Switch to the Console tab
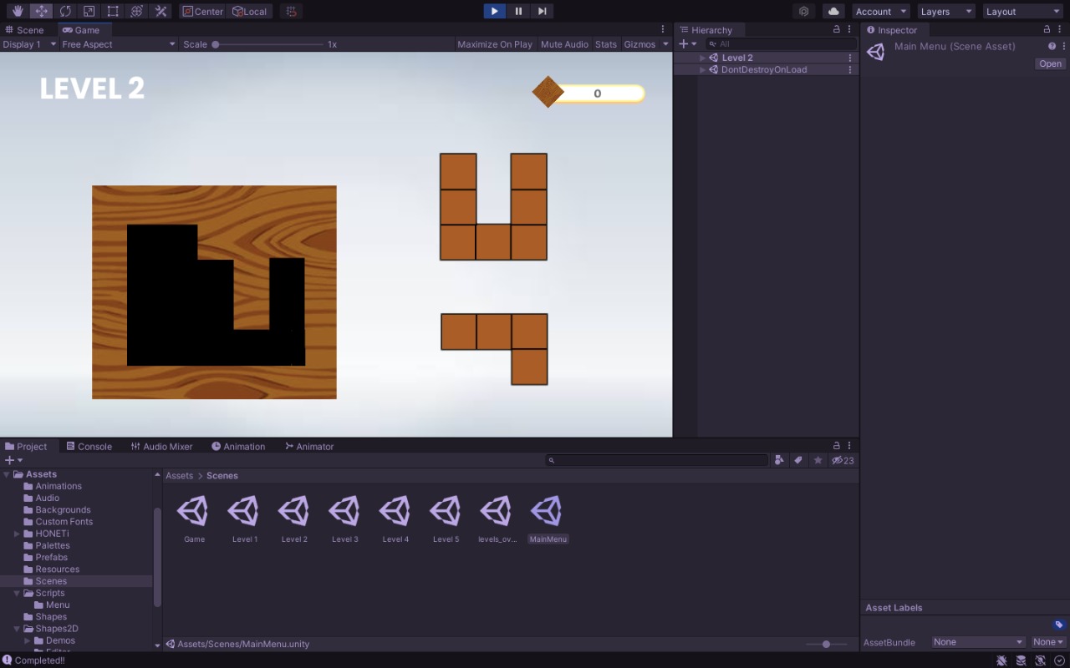Image resolution: width=1070 pixels, height=668 pixels. (x=89, y=447)
